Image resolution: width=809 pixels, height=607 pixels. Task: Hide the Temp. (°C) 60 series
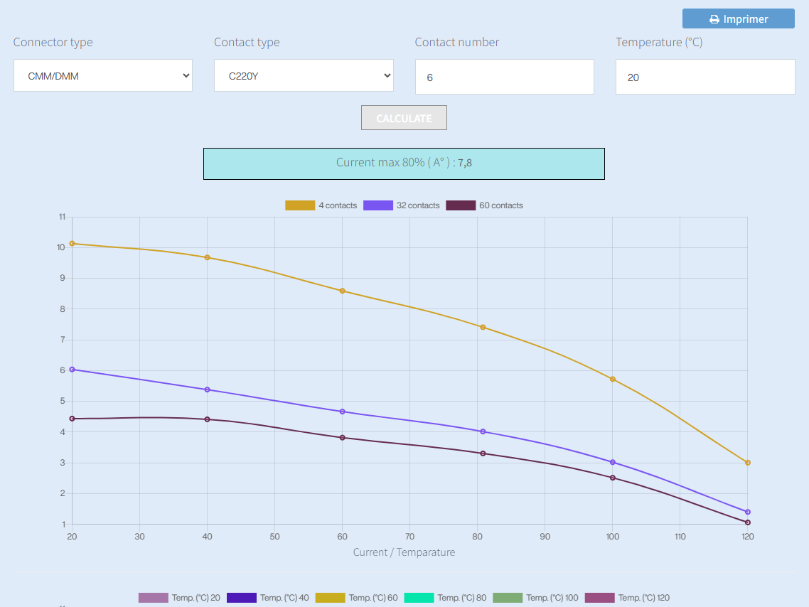pos(330,598)
